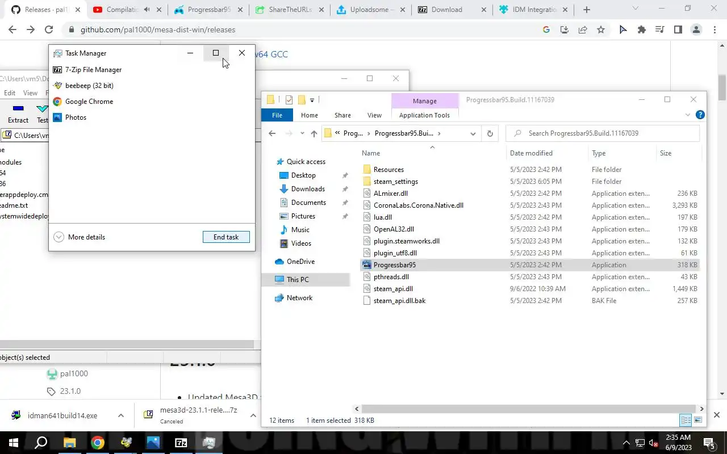The image size is (727, 454).
Task: Select Quick access in navigation pane
Action: tap(300, 161)
